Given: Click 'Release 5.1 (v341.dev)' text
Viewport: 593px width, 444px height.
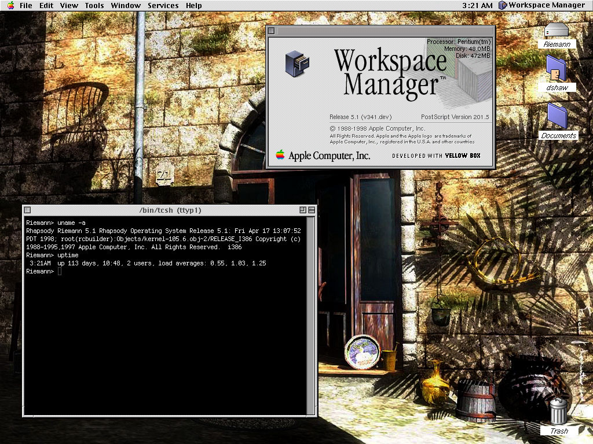Looking at the screenshot, I should click(360, 117).
